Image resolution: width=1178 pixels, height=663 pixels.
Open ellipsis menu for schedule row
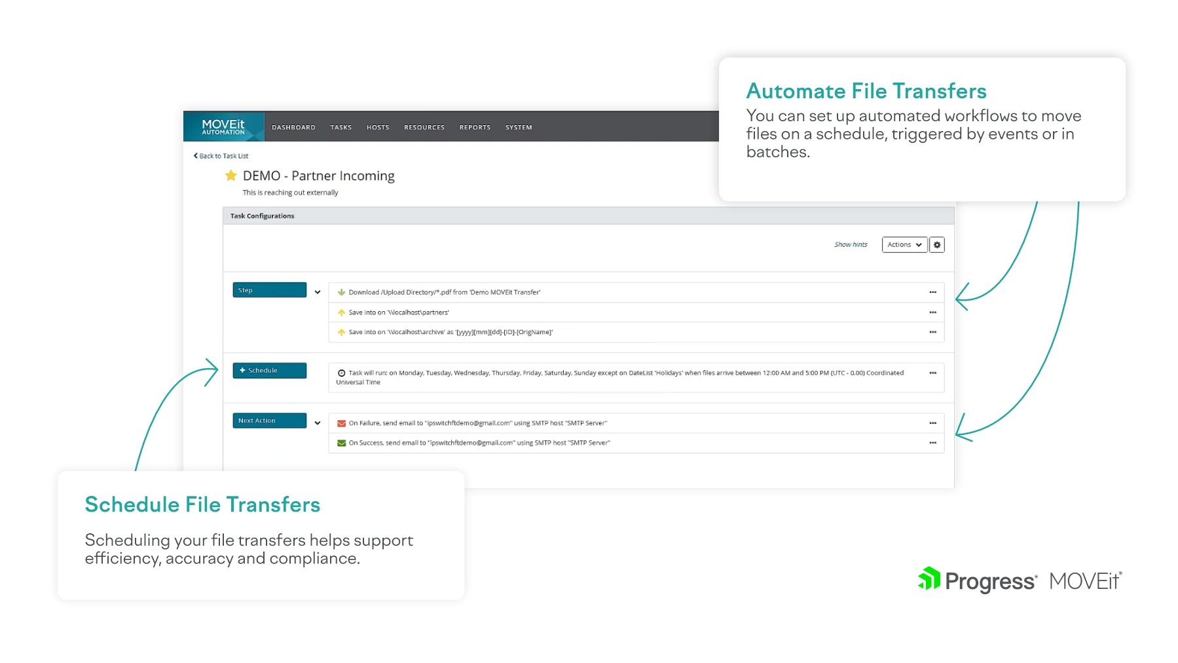pyautogui.click(x=932, y=373)
